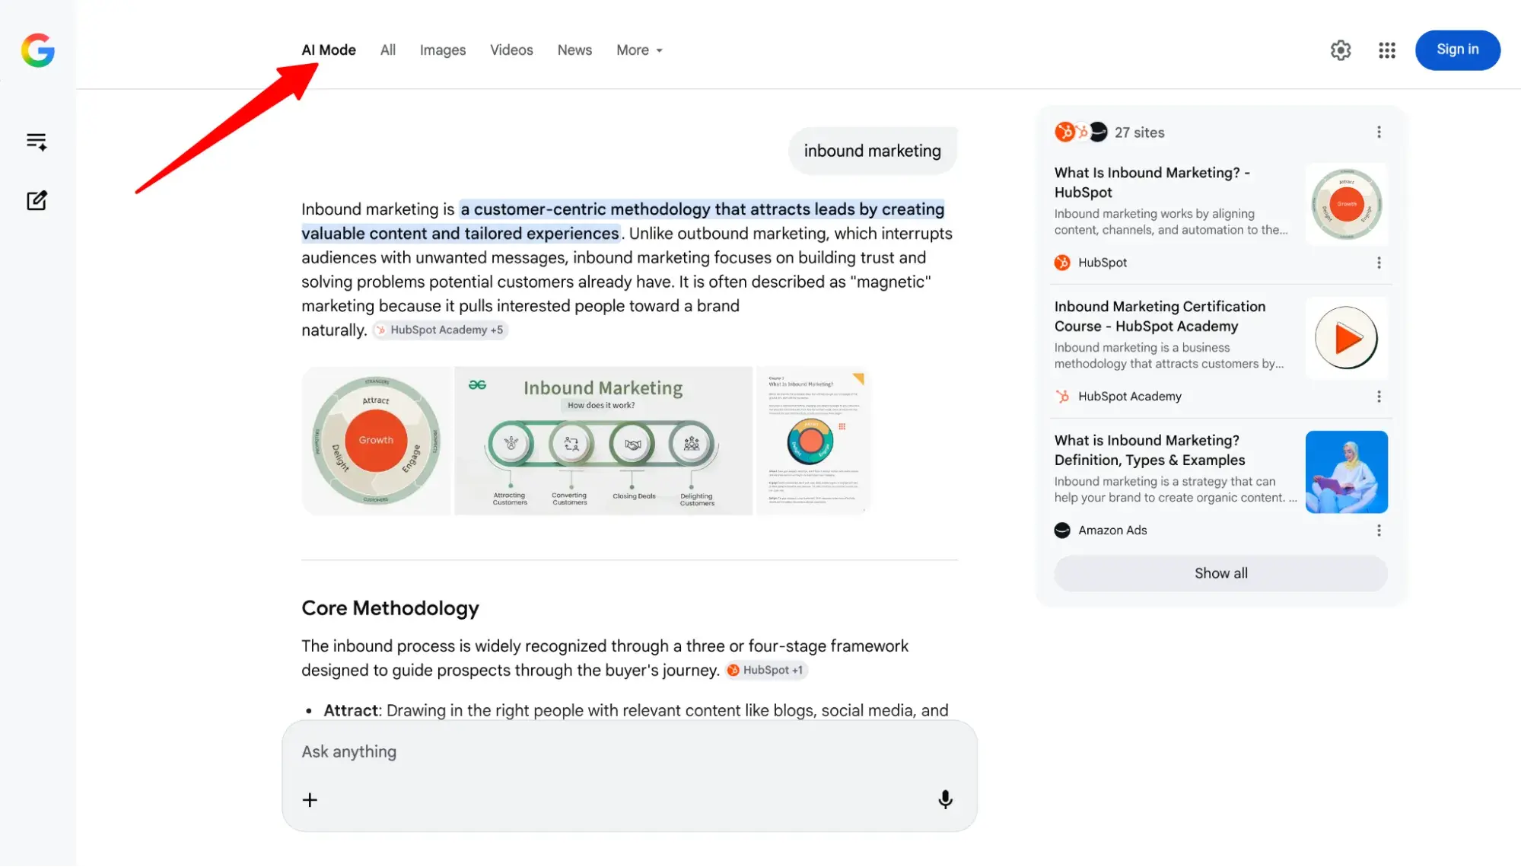Click the Core Methodology heading
This screenshot has width=1521, height=867.
[x=390, y=608]
